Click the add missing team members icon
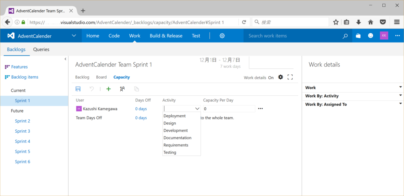 pos(122,89)
